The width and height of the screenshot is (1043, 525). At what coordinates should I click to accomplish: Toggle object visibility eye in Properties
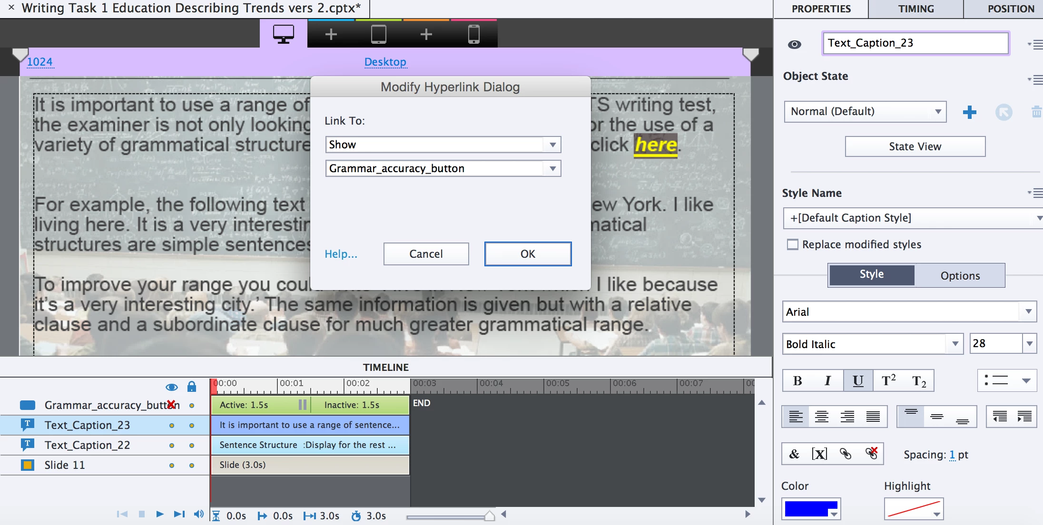pyautogui.click(x=794, y=44)
